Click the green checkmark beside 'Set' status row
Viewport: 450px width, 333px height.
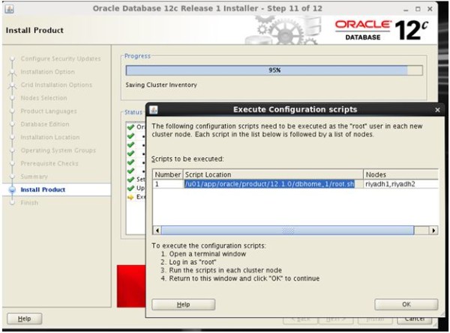(130, 180)
